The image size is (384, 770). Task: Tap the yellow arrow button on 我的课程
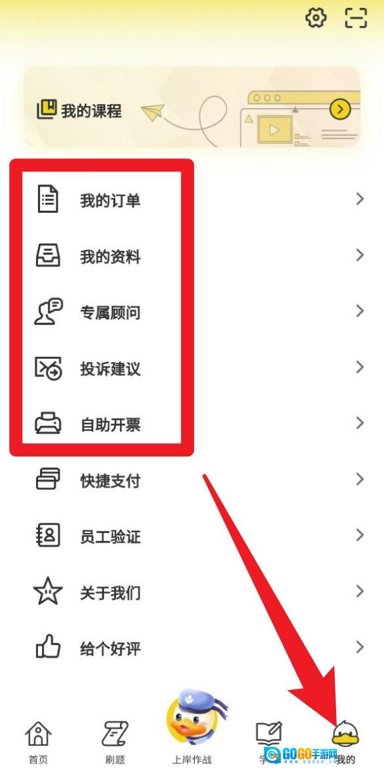(340, 109)
